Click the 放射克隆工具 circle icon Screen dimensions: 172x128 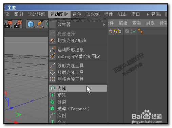53,72
